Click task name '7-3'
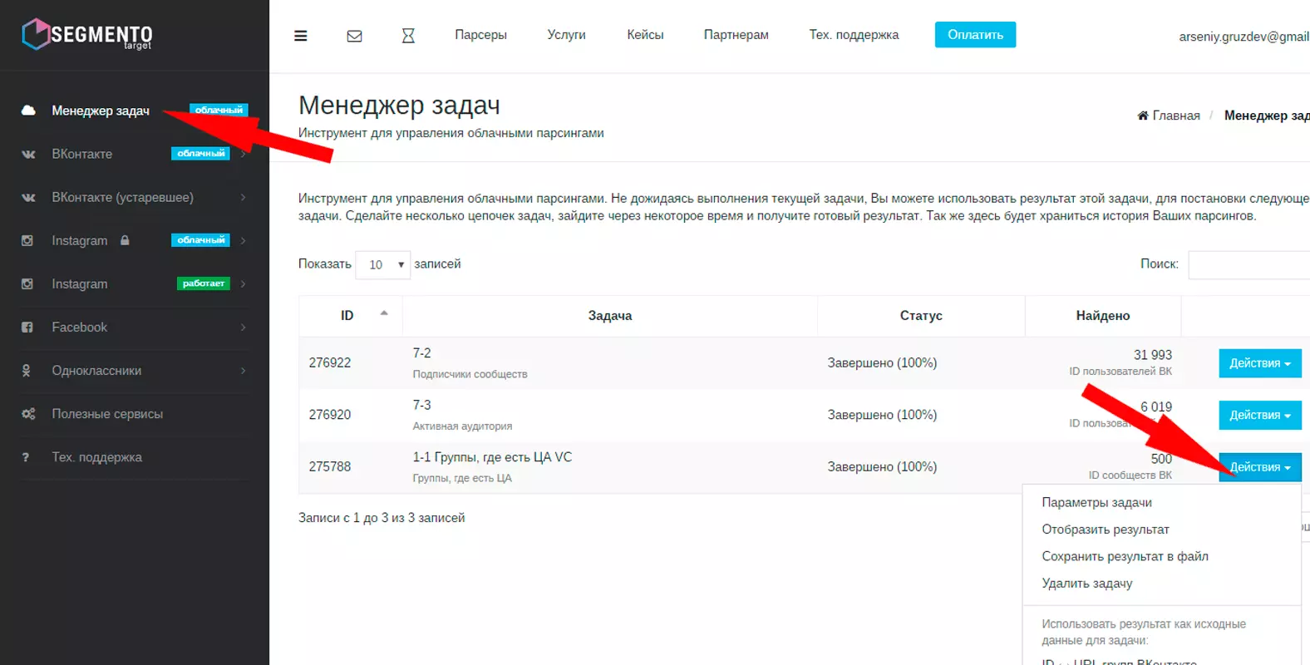This screenshot has height=665, width=1310. pos(421,406)
